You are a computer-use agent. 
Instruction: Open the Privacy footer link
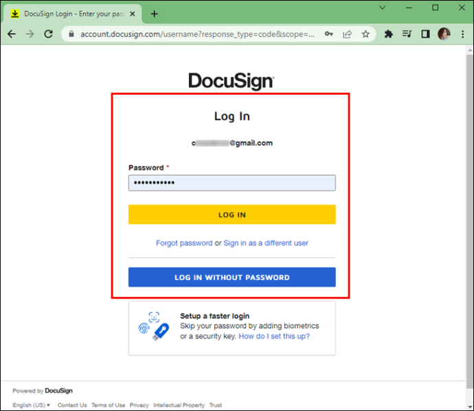coord(139,405)
